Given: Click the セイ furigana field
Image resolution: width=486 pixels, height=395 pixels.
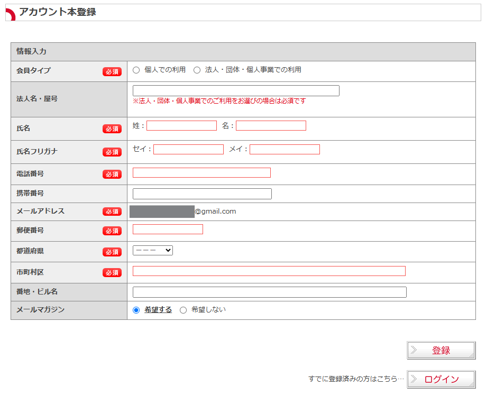Looking at the screenshot, I should (x=188, y=149).
